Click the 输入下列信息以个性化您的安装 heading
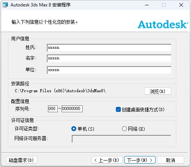The image size is (191, 167). pyautogui.click(x=45, y=22)
